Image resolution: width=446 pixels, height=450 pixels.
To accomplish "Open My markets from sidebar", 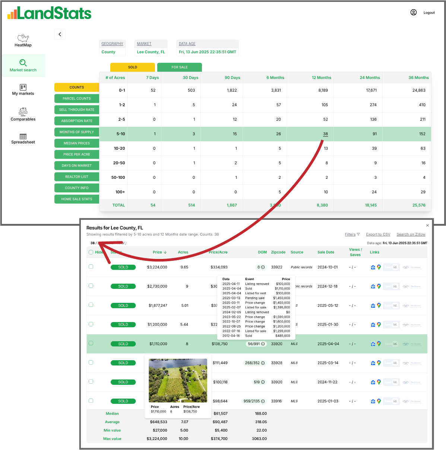I will pyautogui.click(x=23, y=89).
